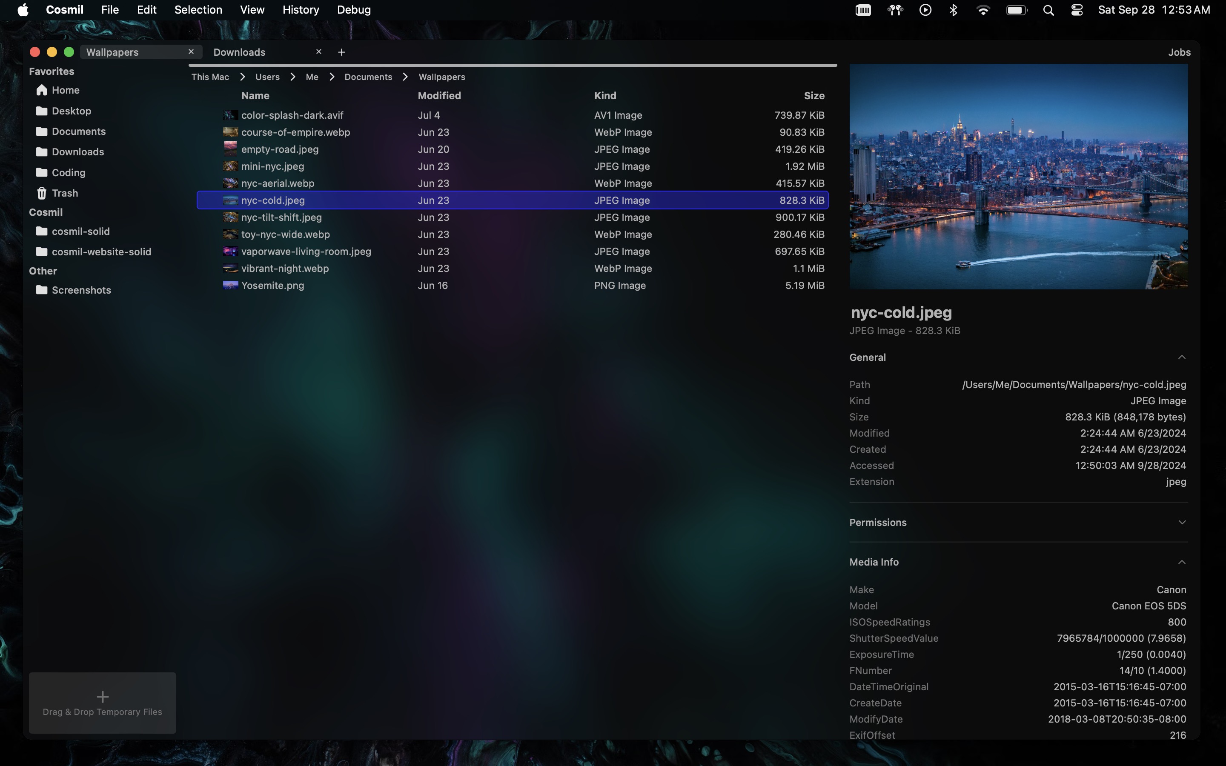Image resolution: width=1226 pixels, height=766 pixels.
Task: Click the Coding folder icon
Action: click(x=42, y=173)
